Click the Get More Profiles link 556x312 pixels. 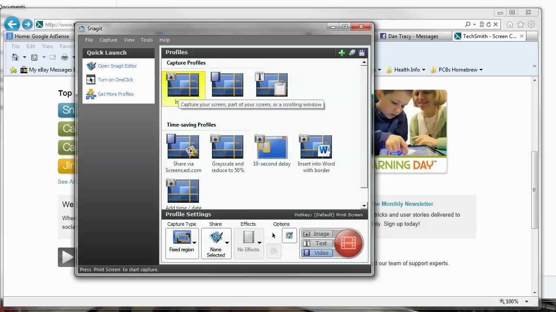116,94
